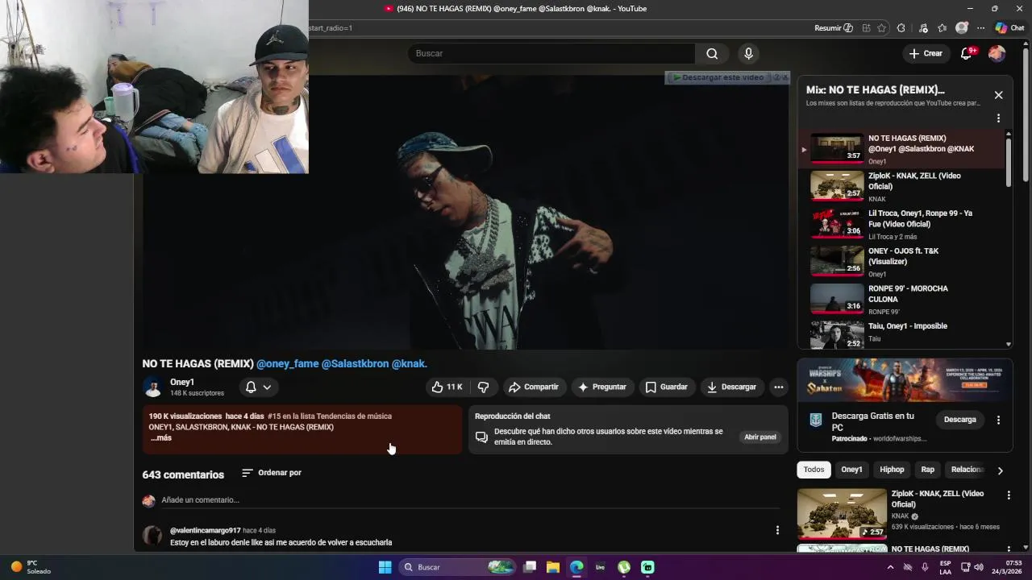Open the YouTube account avatar menu
This screenshot has width=1032, height=580.
point(997,53)
